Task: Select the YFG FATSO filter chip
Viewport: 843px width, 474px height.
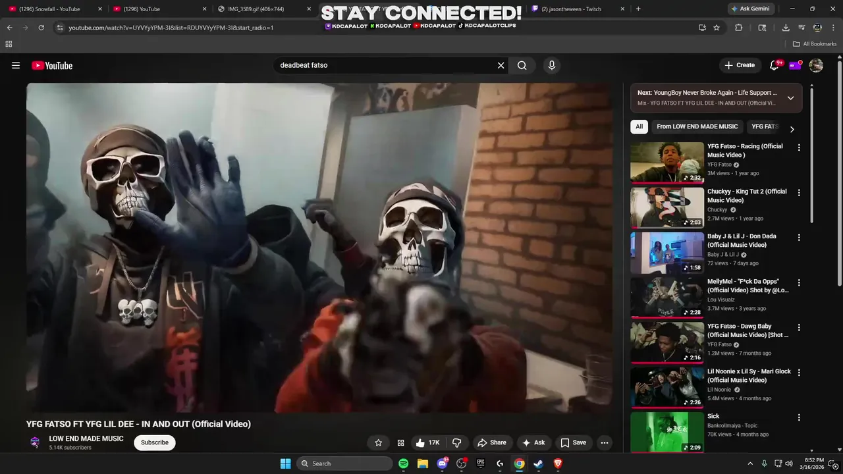Action: 765,126
